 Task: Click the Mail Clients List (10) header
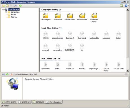click(x=51, y=59)
